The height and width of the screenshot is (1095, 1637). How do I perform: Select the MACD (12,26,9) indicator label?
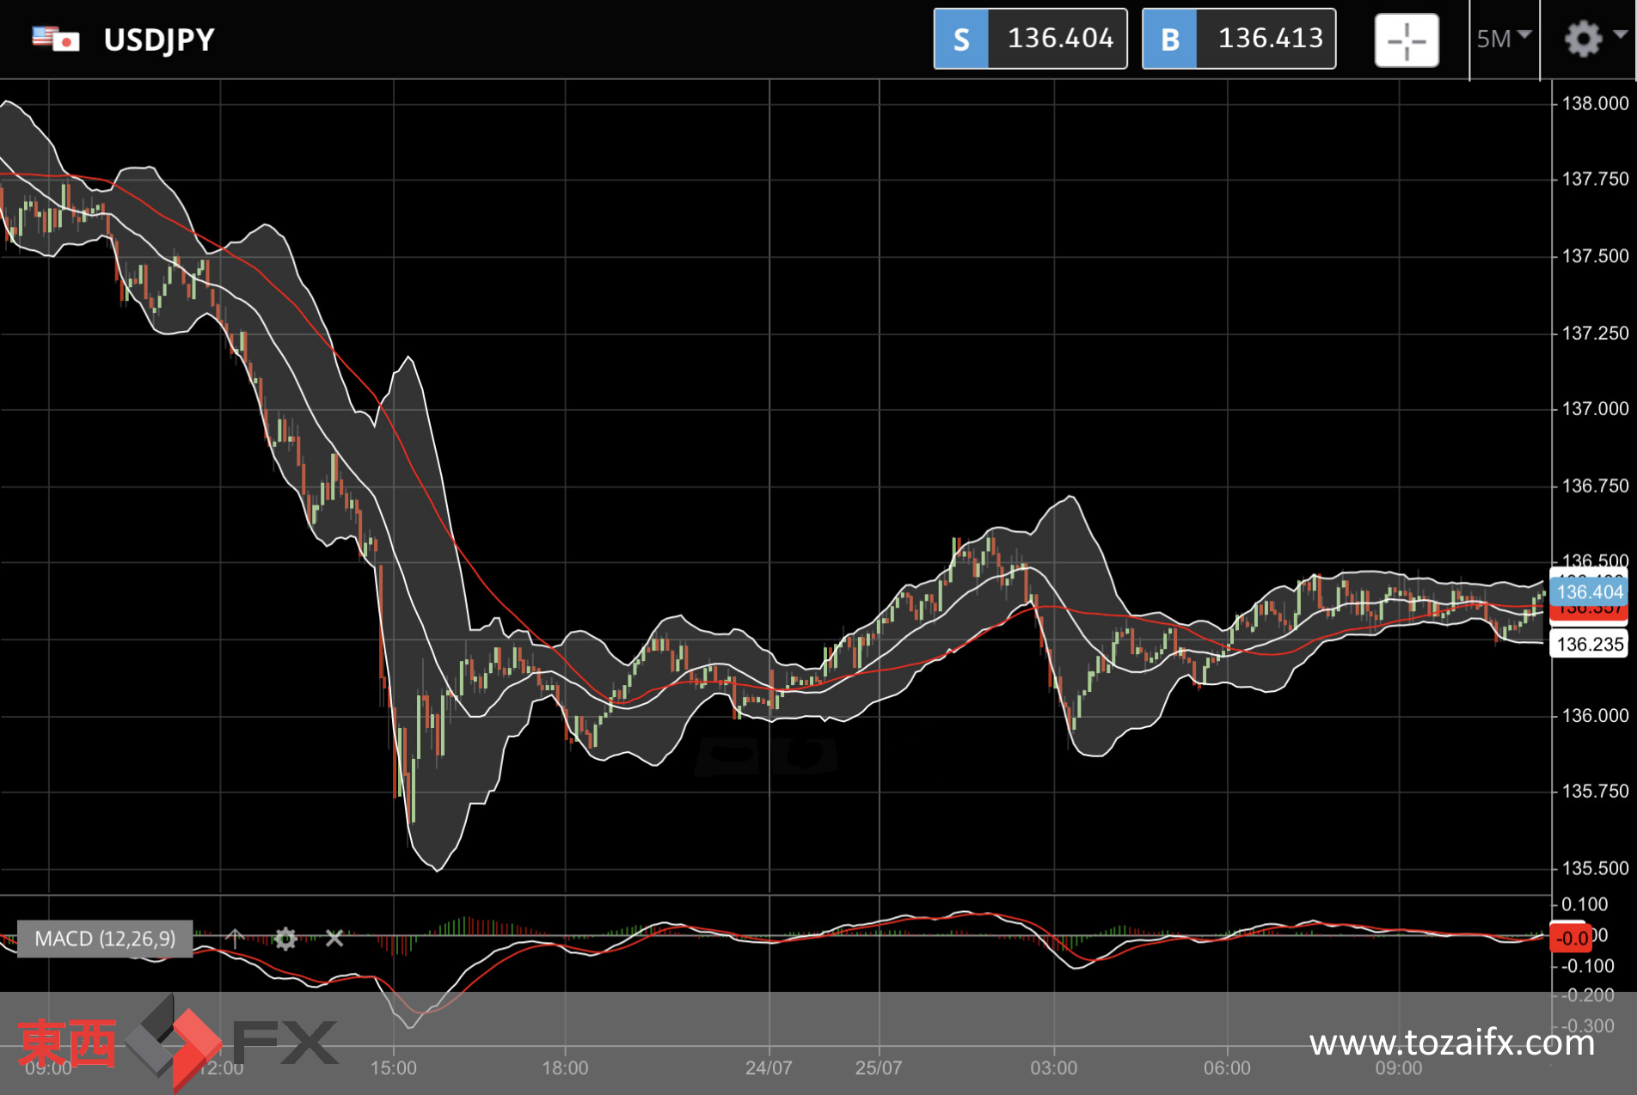(105, 939)
